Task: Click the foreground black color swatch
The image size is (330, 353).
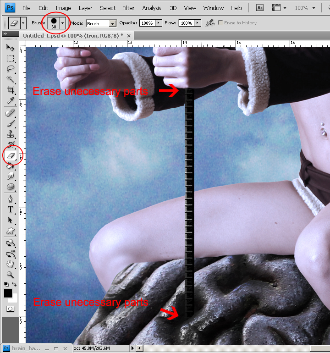Action: (8, 293)
